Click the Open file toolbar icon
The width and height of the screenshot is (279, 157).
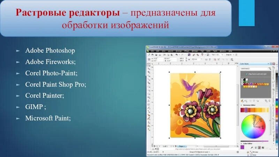152,55
